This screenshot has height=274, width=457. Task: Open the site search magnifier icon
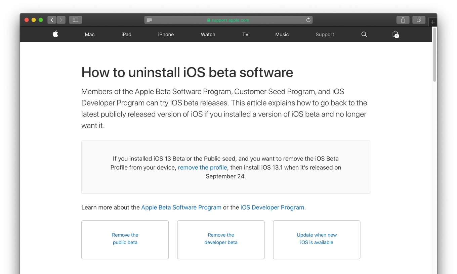[x=364, y=34]
